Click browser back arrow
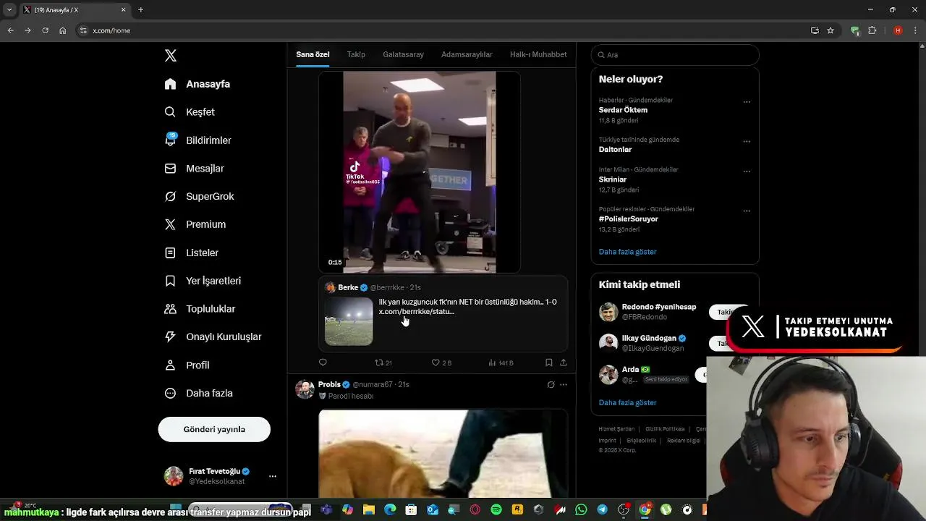Screen dimensions: 926x521 (x=10, y=30)
